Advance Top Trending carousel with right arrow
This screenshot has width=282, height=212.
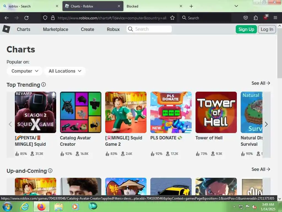point(266,124)
